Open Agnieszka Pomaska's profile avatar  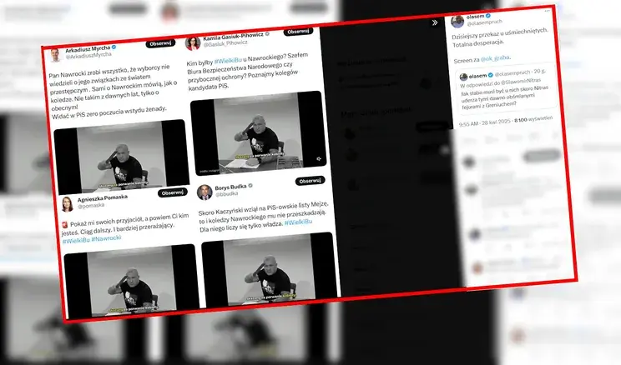pos(68,204)
